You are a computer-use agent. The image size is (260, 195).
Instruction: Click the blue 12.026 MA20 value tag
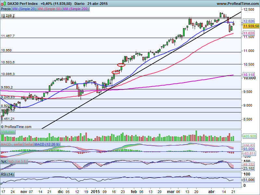pos(249,21)
